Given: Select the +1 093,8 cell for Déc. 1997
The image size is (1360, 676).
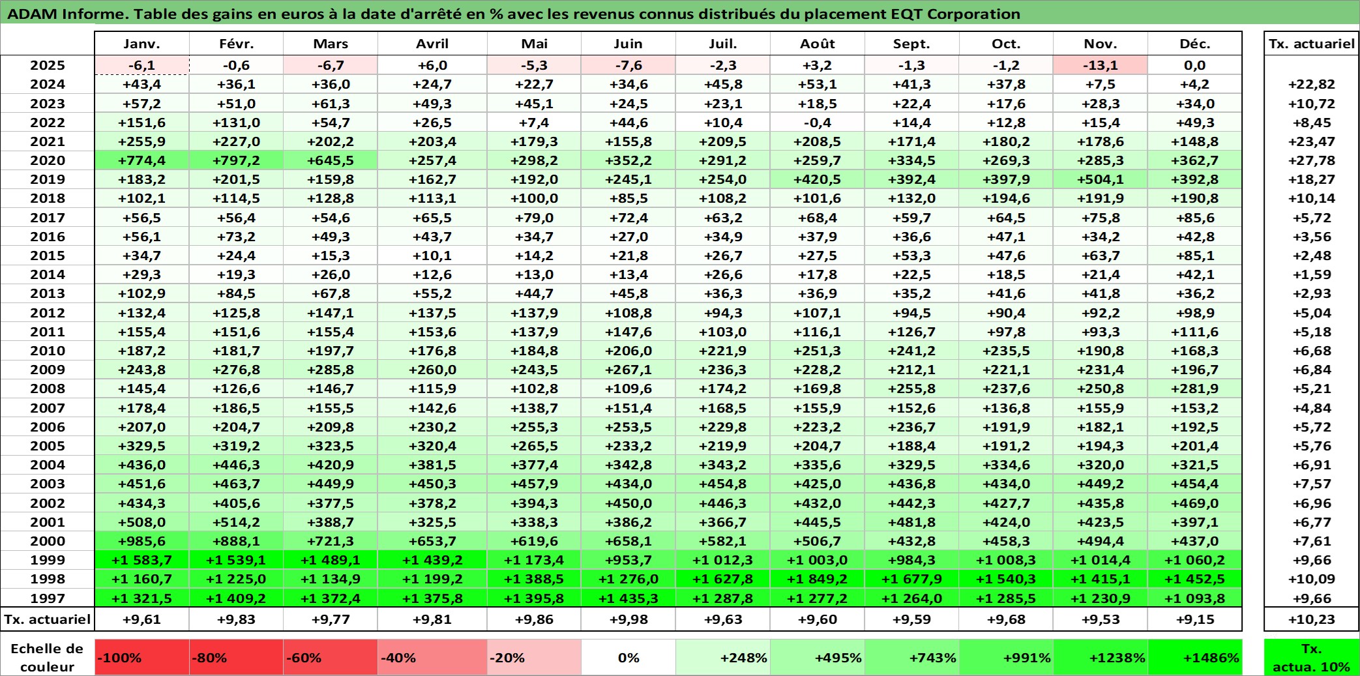Looking at the screenshot, I should (1195, 598).
